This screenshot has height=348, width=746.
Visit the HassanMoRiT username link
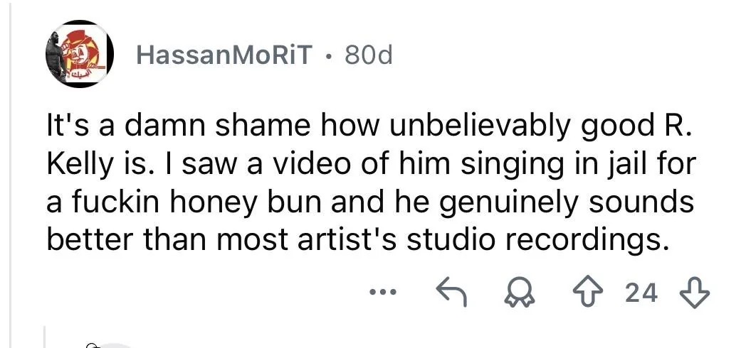(224, 55)
